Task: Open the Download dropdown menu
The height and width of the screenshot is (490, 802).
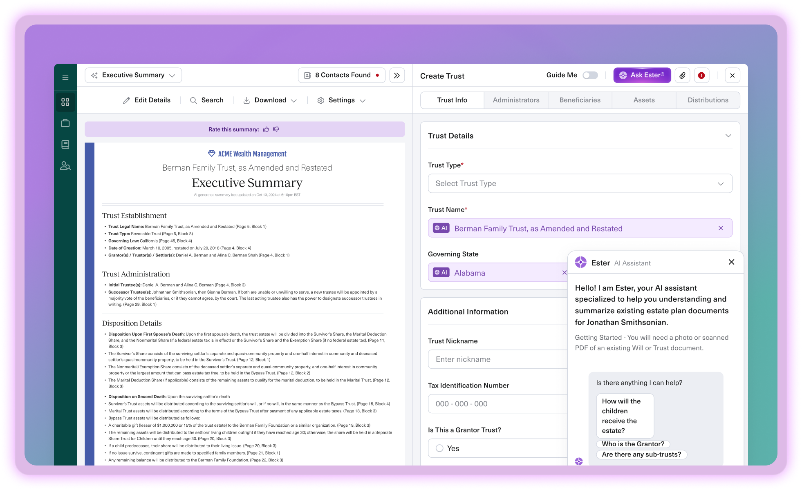Action: (270, 100)
